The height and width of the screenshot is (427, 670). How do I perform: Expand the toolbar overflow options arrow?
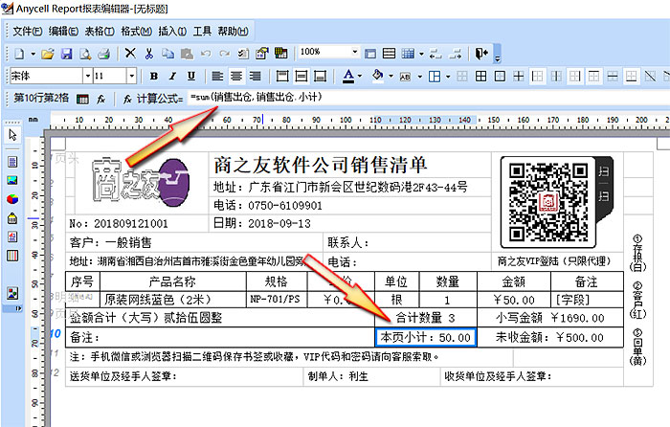497,58
